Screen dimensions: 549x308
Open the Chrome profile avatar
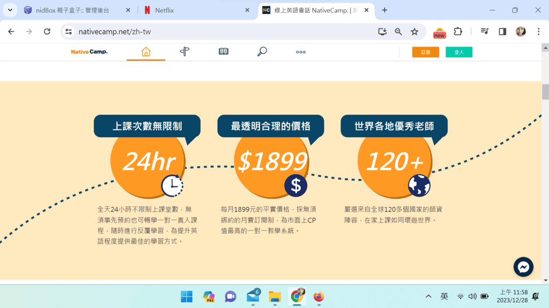coord(521,32)
